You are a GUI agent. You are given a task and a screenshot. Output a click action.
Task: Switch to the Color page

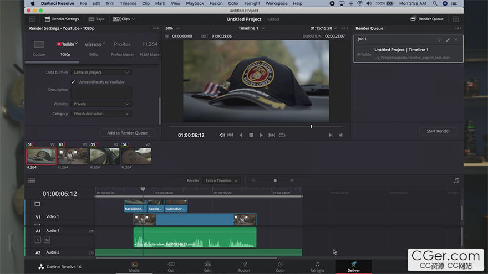point(281,267)
